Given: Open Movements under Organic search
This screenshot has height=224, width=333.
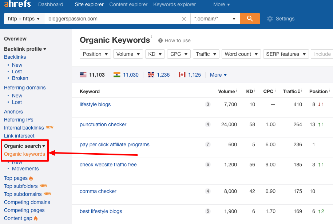Looking at the screenshot, I should (x=25, y=169).
